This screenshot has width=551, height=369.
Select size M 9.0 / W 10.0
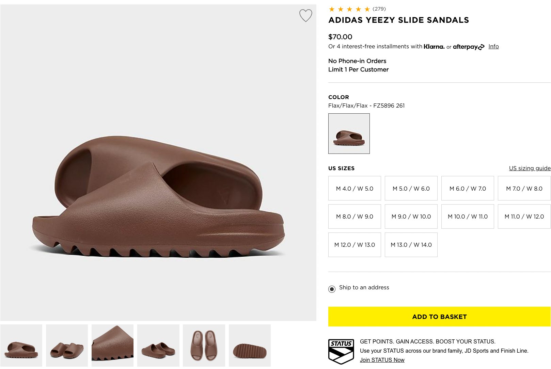411,216
